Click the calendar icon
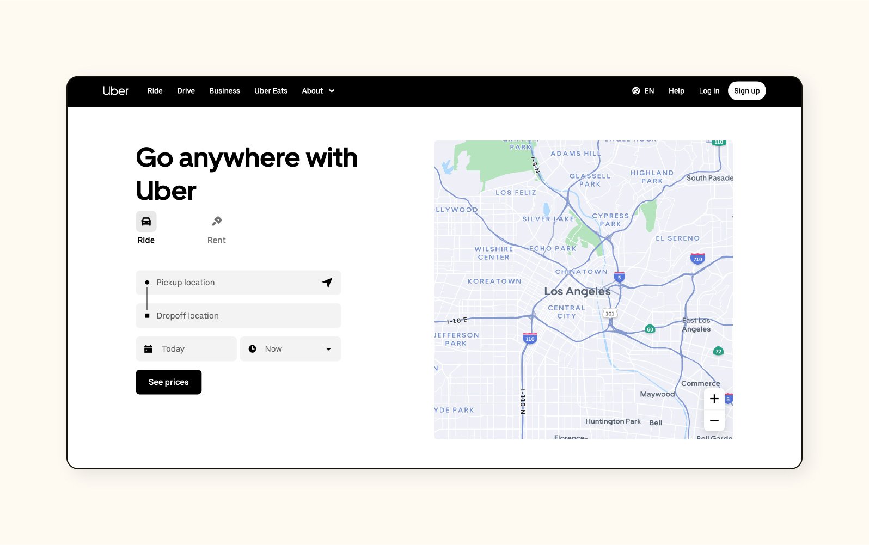 click(148, 349)
